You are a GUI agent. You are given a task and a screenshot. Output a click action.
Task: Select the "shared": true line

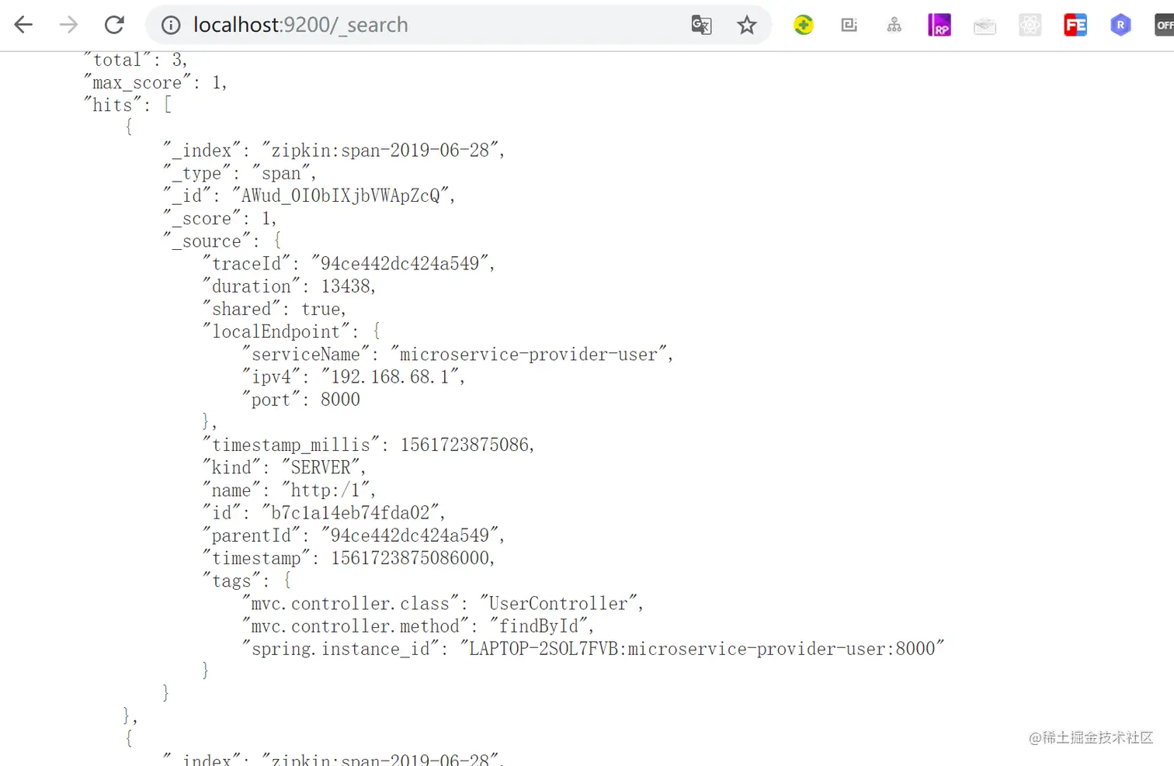[x=273, y=309]
